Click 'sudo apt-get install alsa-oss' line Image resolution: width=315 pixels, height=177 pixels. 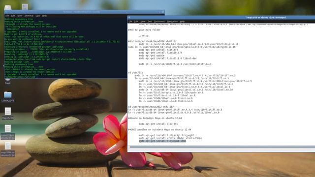tap(158, 124)
